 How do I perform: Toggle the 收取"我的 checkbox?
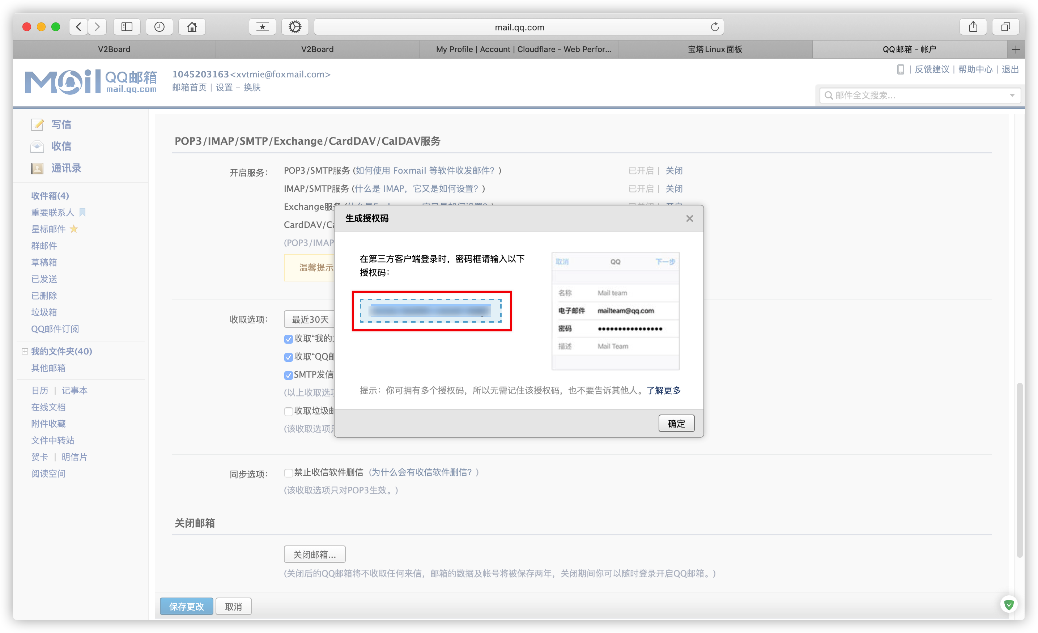click(x=288, y=339)
